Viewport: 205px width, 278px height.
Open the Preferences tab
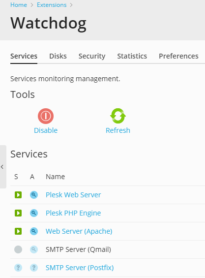[x=178, y=56]
